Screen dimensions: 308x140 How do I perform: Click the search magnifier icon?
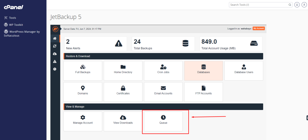[x=290, y=5]
